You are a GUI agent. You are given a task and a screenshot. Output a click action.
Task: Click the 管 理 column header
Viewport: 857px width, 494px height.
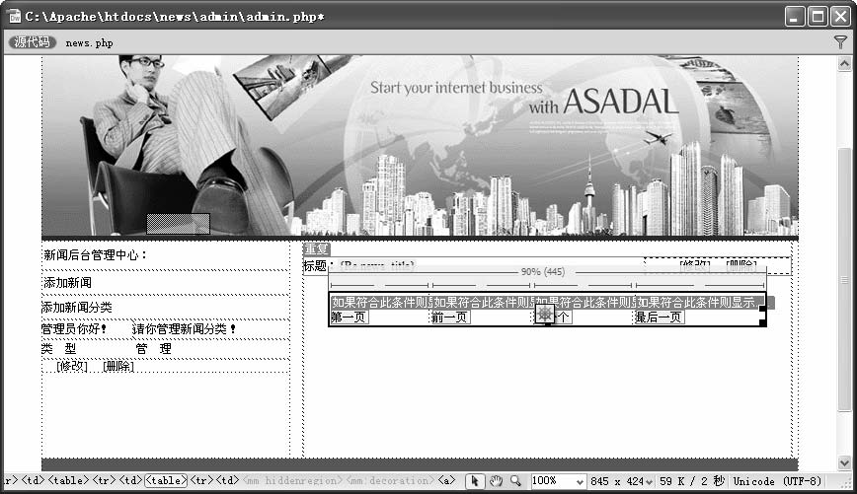154,349
